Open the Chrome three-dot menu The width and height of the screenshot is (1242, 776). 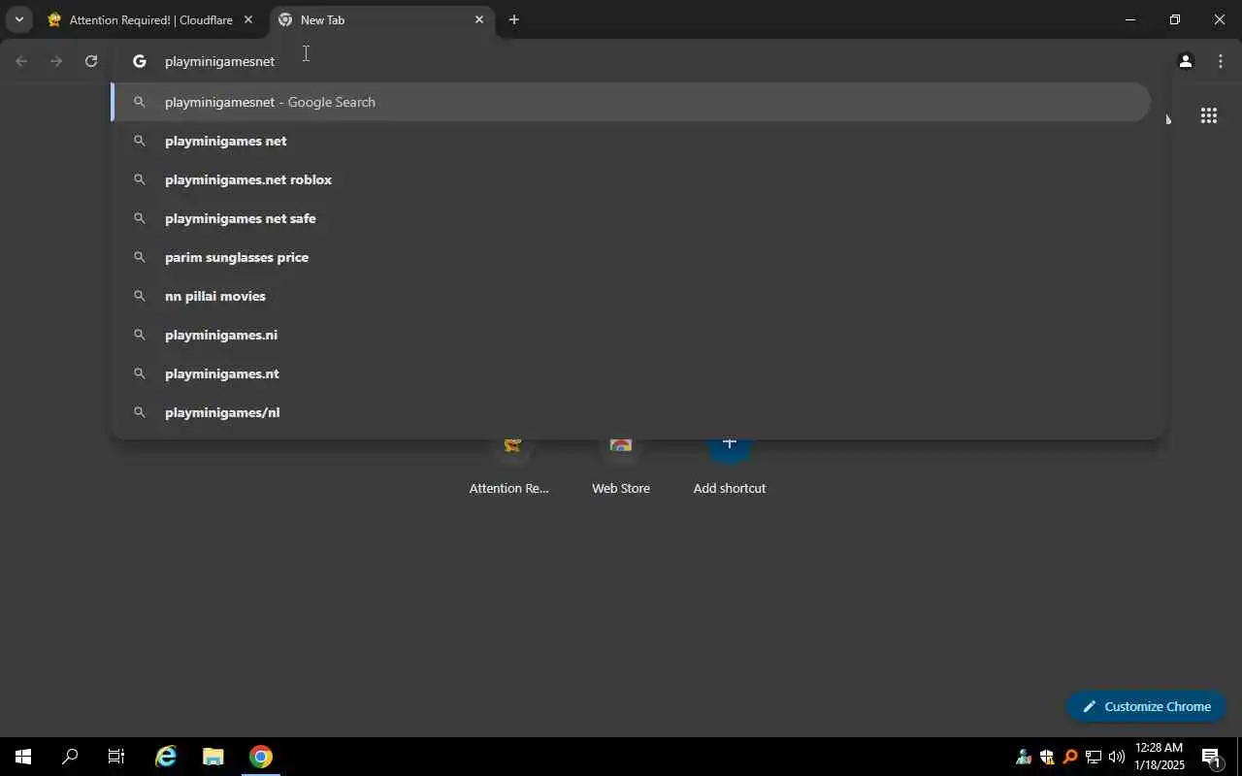coord(1221,61)
